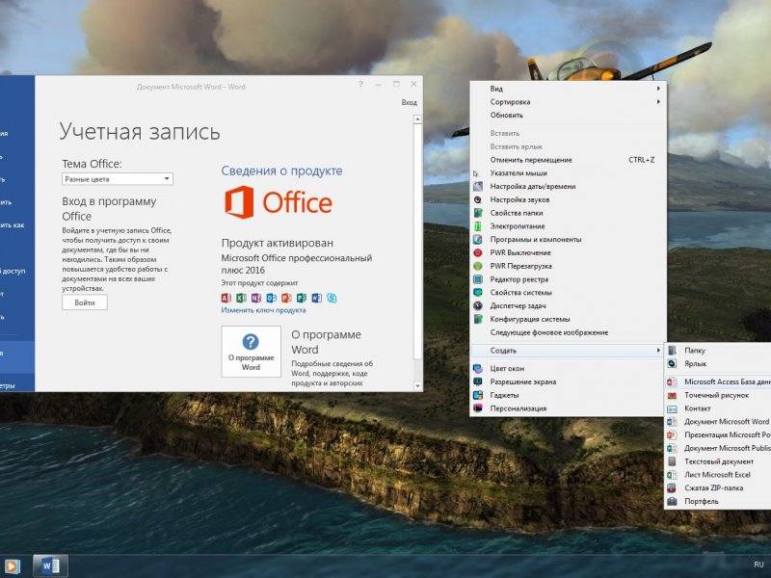Expand the Вид submenu
Image resolution: width=771 pixels, height=578 pixels.
click(x=569, y=89)
